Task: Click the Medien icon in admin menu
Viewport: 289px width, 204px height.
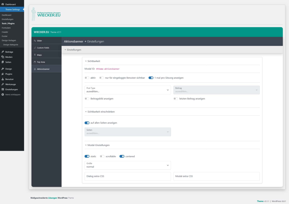Action: click(x=3, y=57)
